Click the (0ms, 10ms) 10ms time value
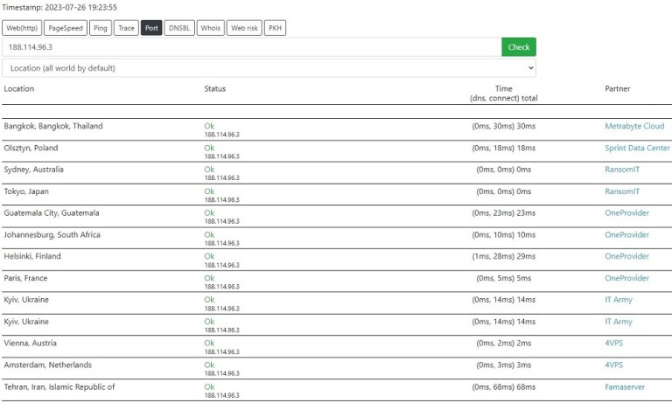 (x=504, y=234)
